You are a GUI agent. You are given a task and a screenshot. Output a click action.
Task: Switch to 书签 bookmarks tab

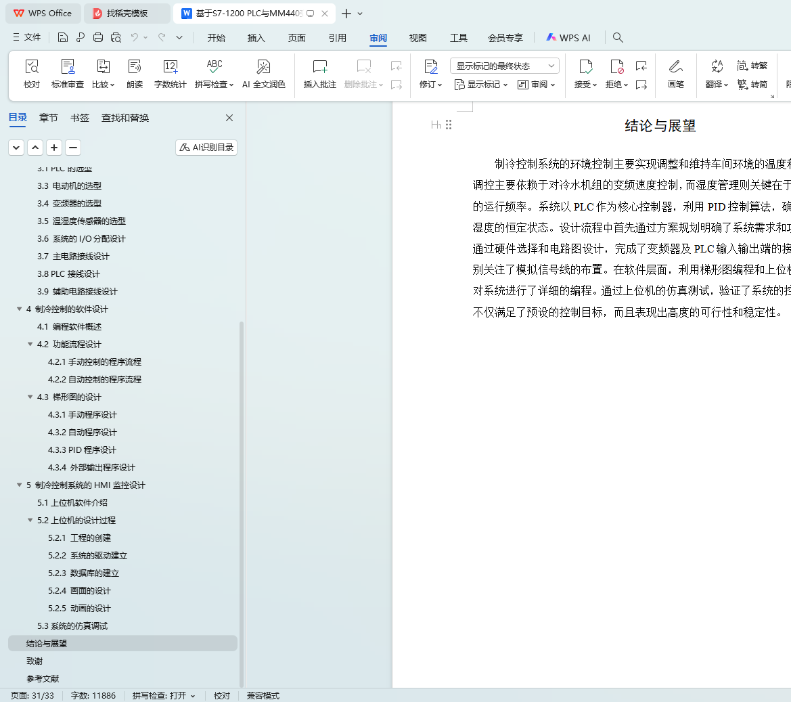click(x=80, y=118)
